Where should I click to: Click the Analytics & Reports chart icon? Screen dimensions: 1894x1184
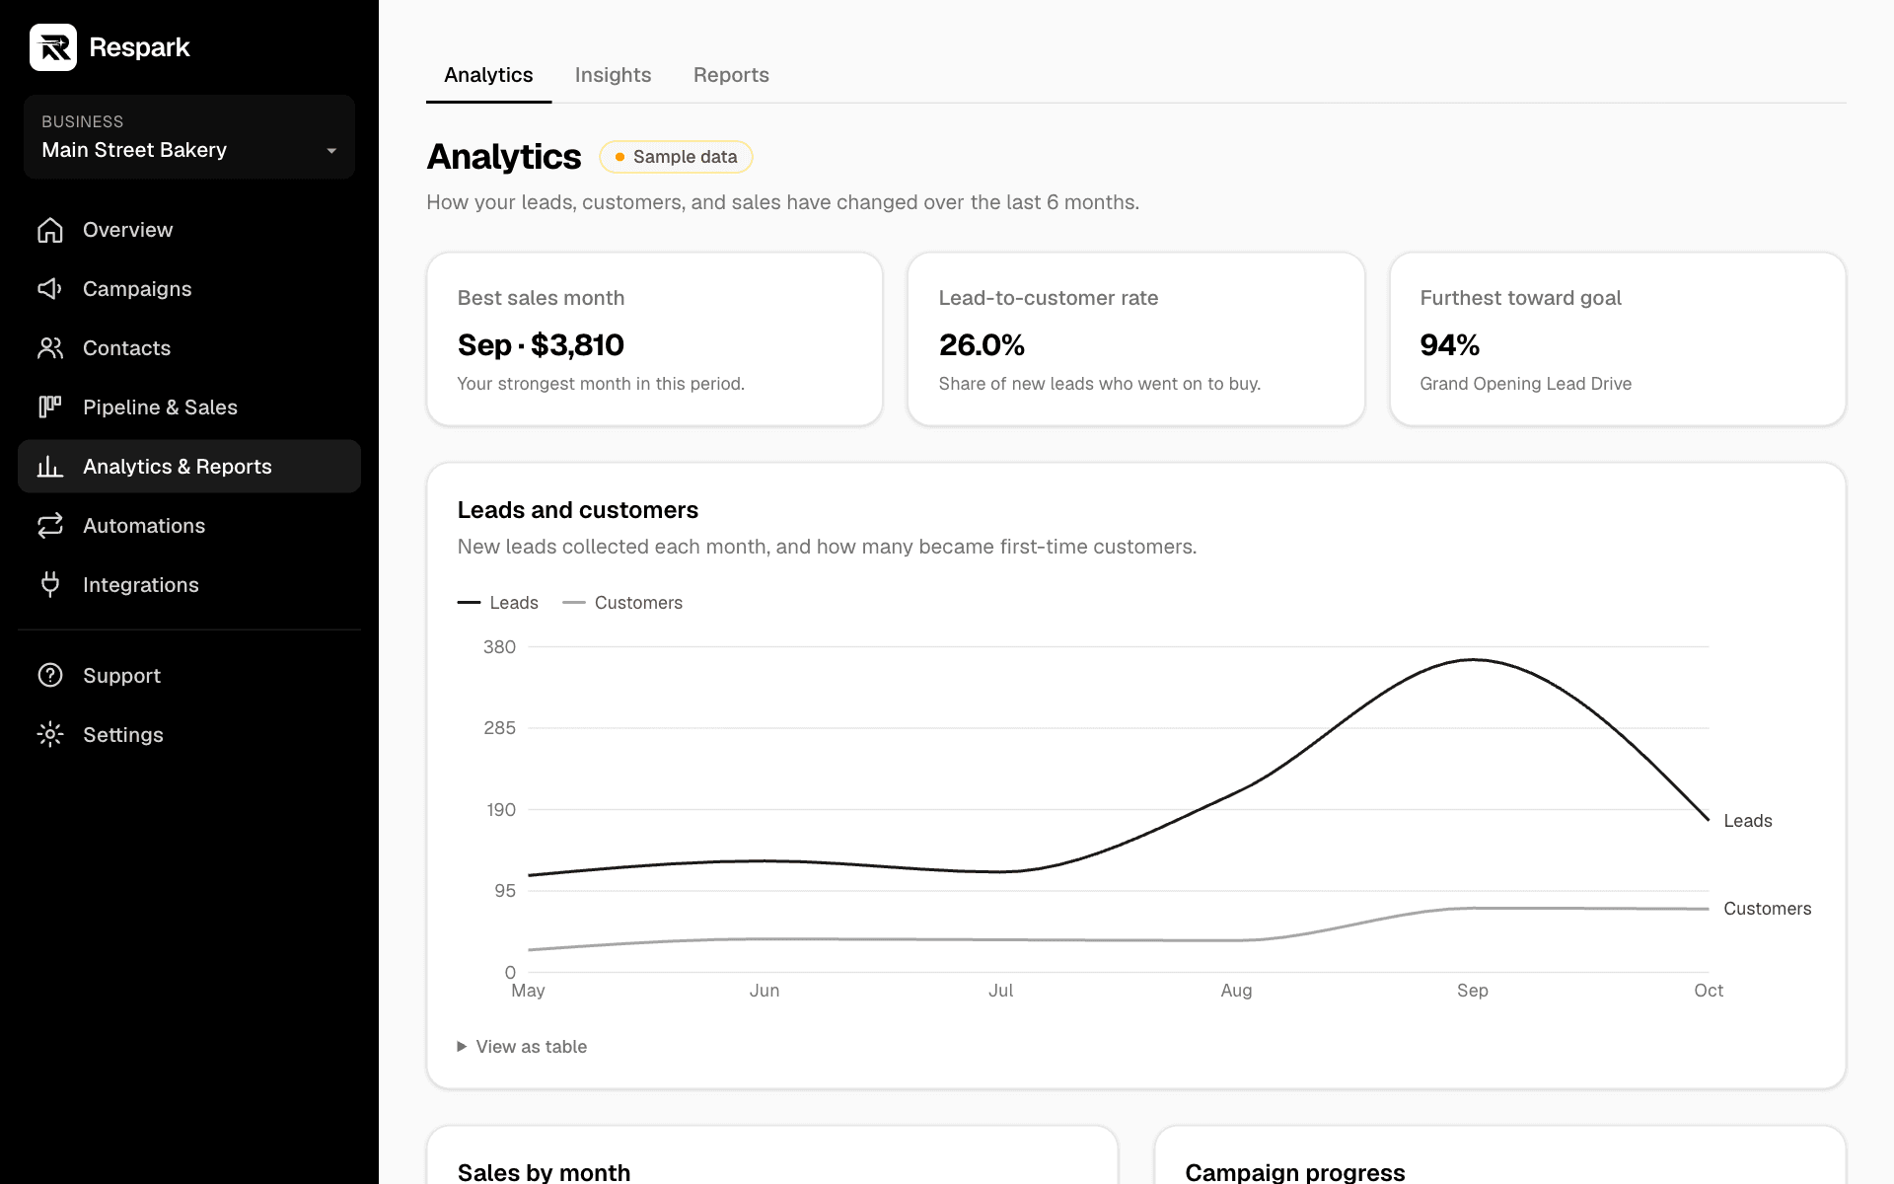pyautogui.click(x=50, y=467)
